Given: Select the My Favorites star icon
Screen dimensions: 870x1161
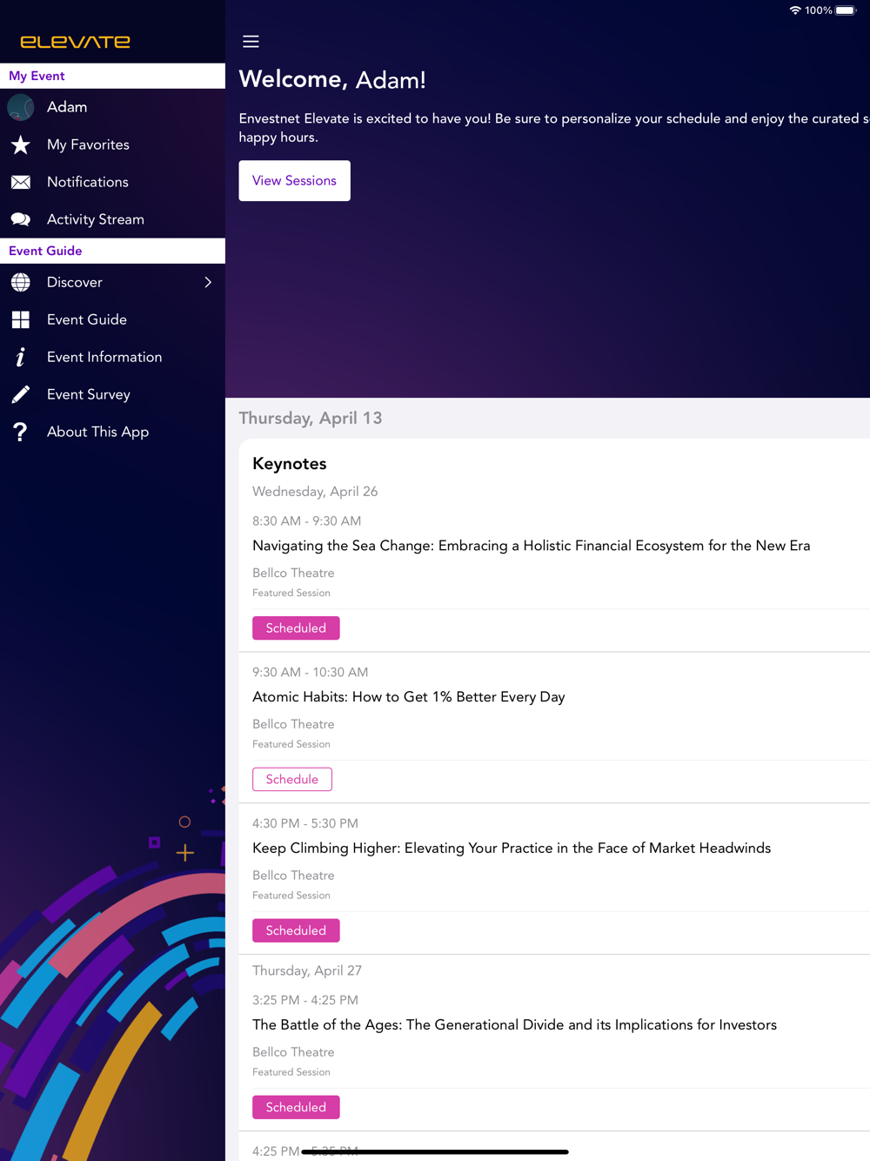Looking at the screenshot, I should pyautogui.click(x=21, y=144).
